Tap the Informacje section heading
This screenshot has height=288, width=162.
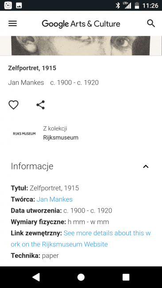(32, 166)
